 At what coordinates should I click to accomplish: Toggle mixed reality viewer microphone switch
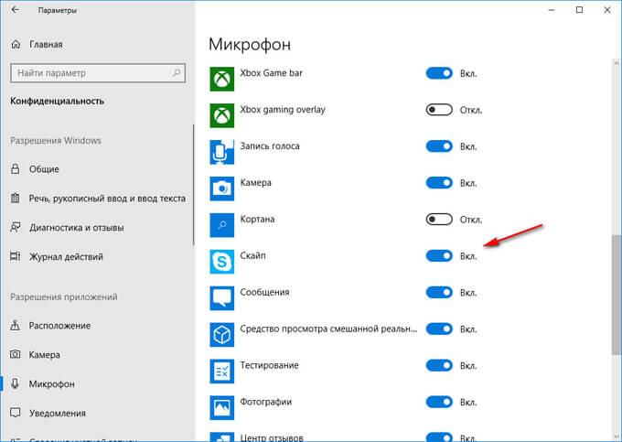coord(439,329)
